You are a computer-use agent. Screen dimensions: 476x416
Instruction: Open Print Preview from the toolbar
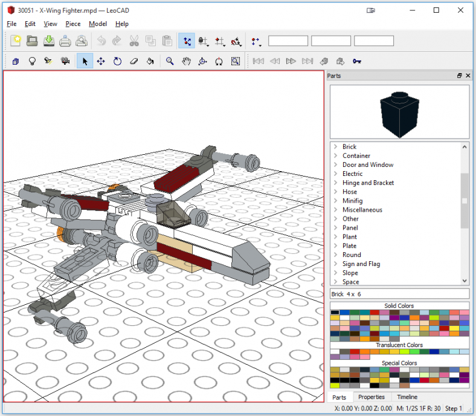coord(82,41)
